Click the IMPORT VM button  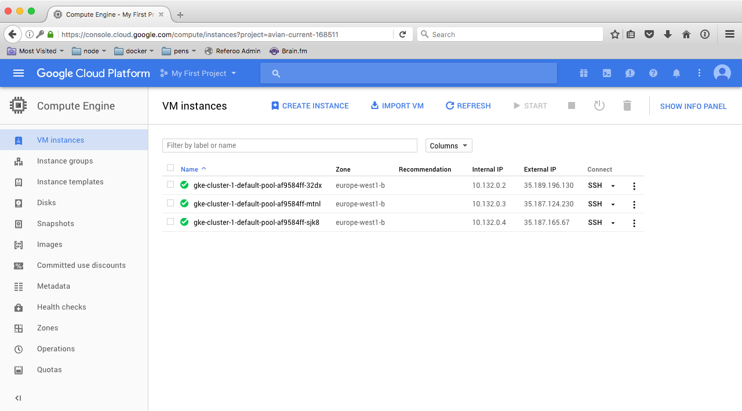397,106
